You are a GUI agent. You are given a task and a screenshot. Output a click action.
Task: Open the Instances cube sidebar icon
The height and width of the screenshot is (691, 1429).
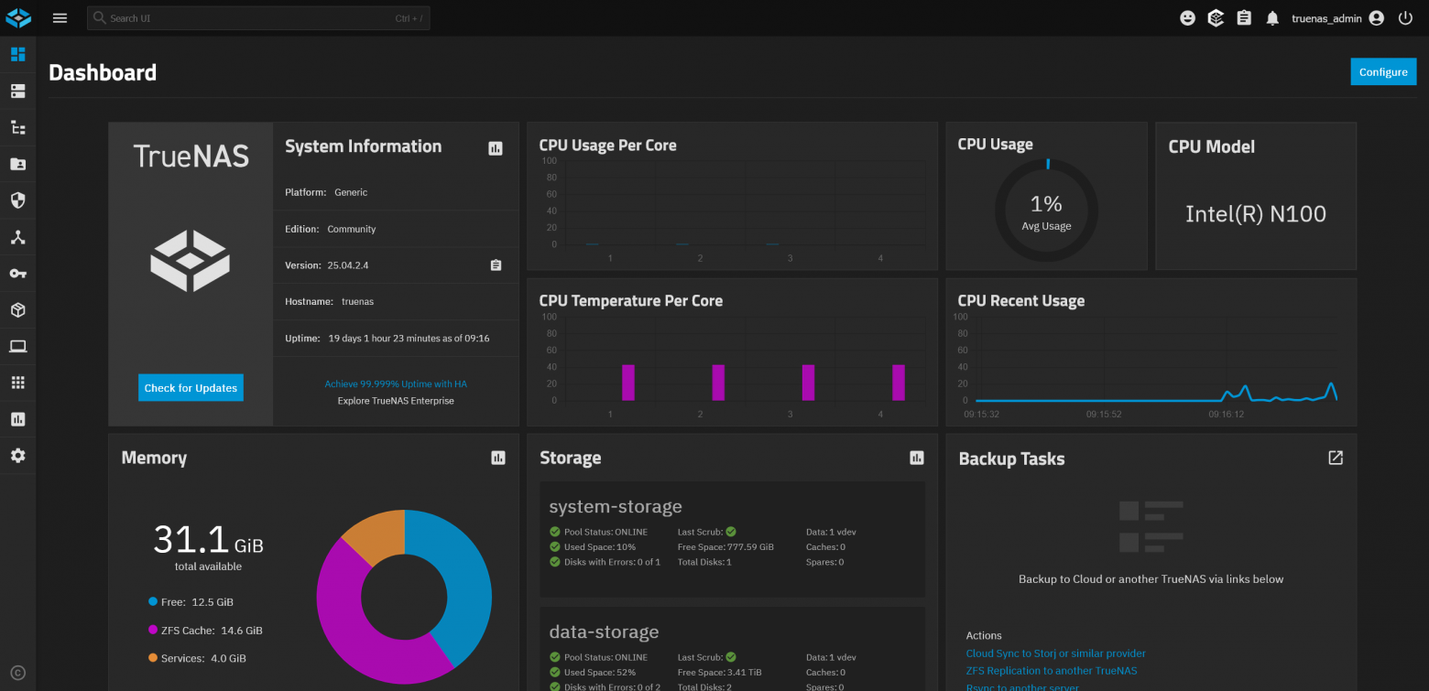point(17,309)
